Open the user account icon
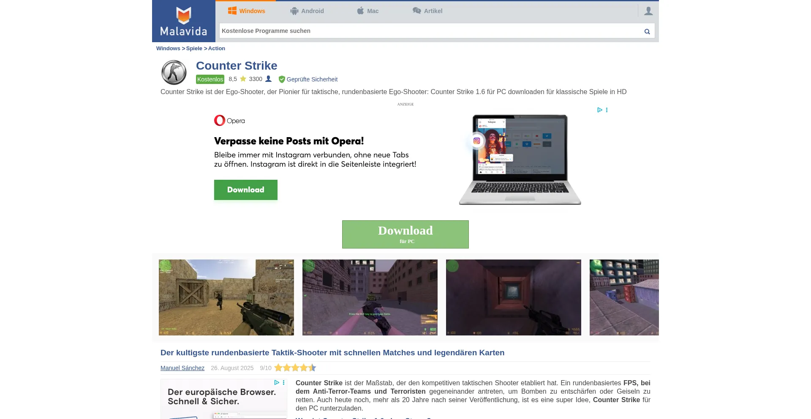 648,11
